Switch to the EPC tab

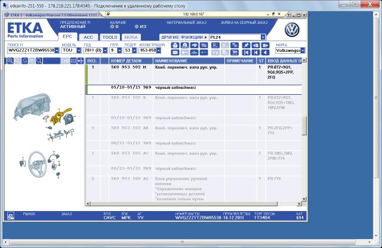67,36
